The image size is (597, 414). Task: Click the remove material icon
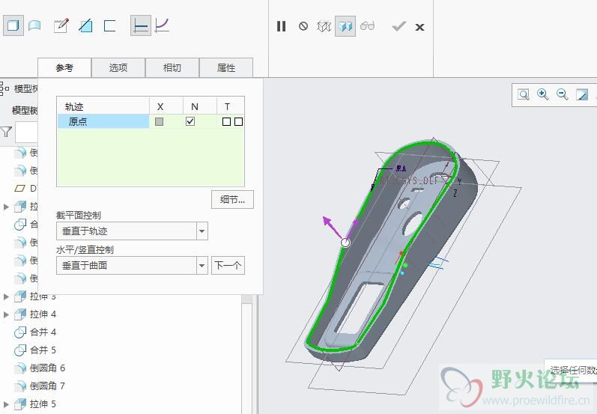[x=85, y=26]
